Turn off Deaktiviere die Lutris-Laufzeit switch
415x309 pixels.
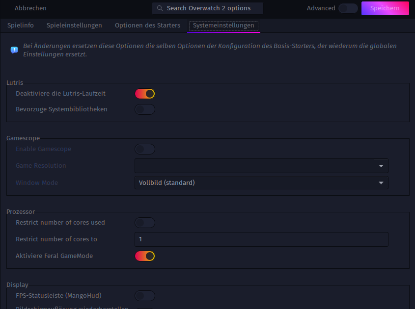pyautogui.click(x=145, y=94)
